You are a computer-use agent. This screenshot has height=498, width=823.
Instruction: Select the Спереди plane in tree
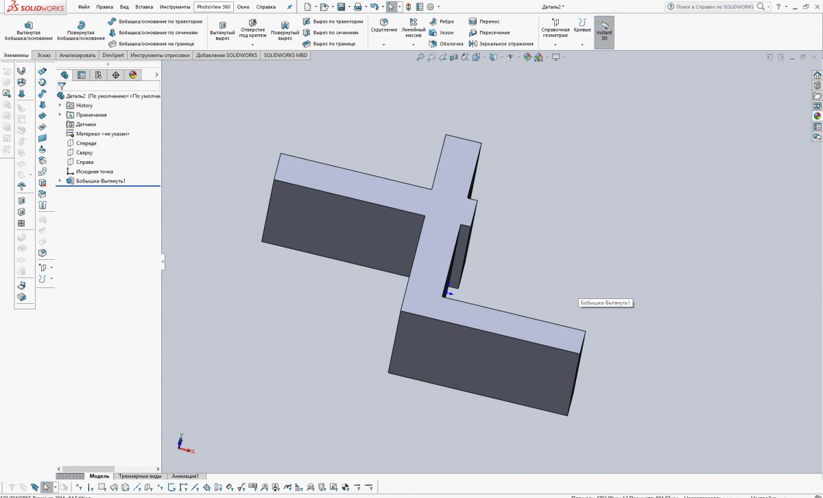[x=86, y=143]
